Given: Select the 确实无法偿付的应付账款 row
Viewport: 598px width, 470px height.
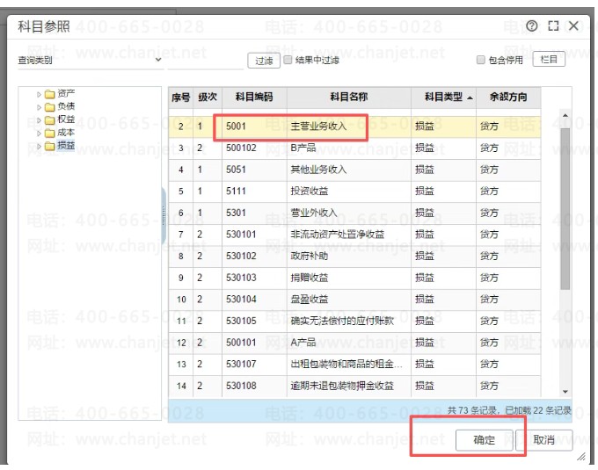Looking at the screenshot, I should click(x=354, y=321).
